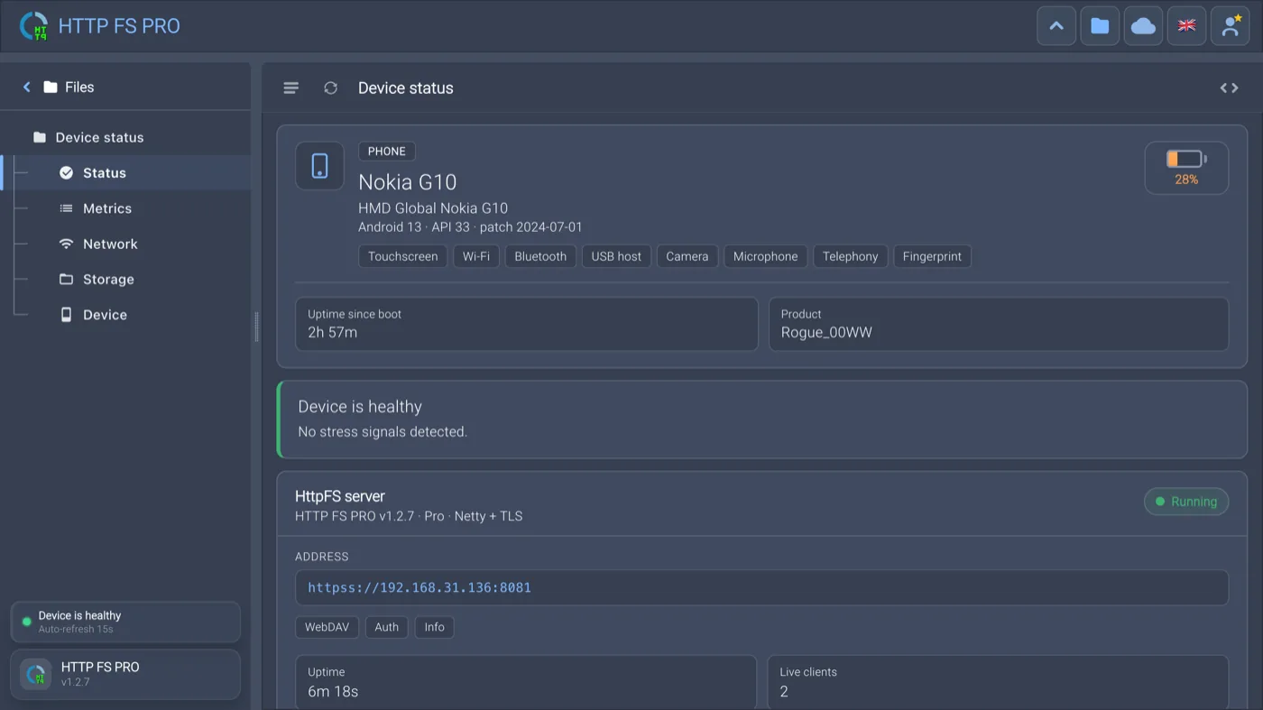Go back using the arrow beside Files
The image size is (1263, 710).
26,87
